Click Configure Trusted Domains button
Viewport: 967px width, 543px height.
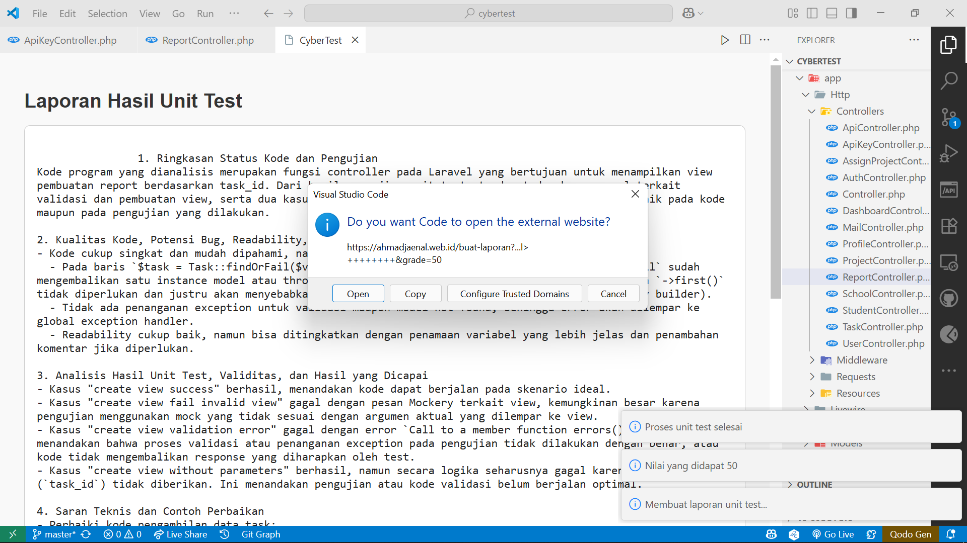tap(514, 294)
